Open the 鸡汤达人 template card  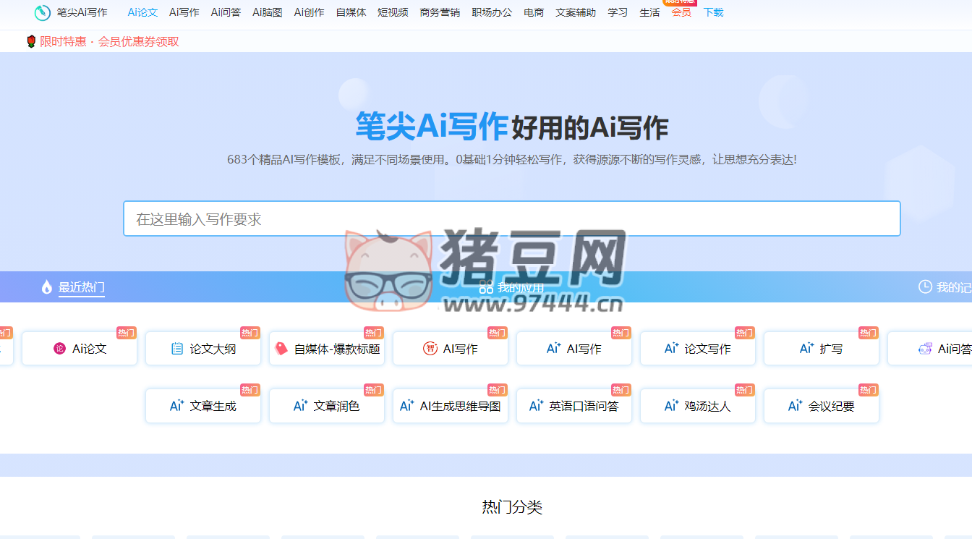click(698, 406)
